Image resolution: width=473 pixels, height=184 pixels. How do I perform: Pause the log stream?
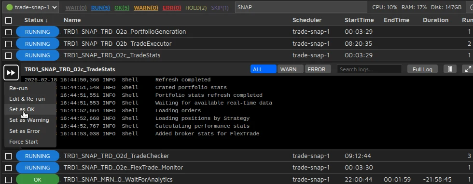click(450, 69)
